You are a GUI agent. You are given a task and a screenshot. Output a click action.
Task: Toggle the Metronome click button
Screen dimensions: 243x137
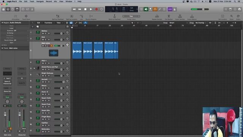pos(175,9)
